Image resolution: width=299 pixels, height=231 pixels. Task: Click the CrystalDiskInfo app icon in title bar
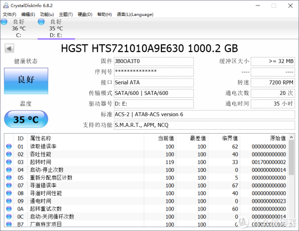[x=6, y=5]
